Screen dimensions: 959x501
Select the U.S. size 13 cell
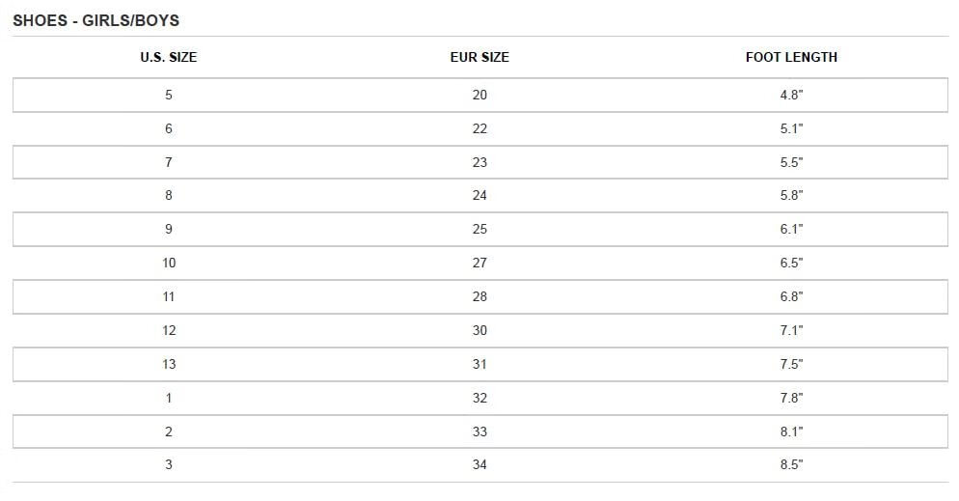pyautogui.click(x=168, y=364)
